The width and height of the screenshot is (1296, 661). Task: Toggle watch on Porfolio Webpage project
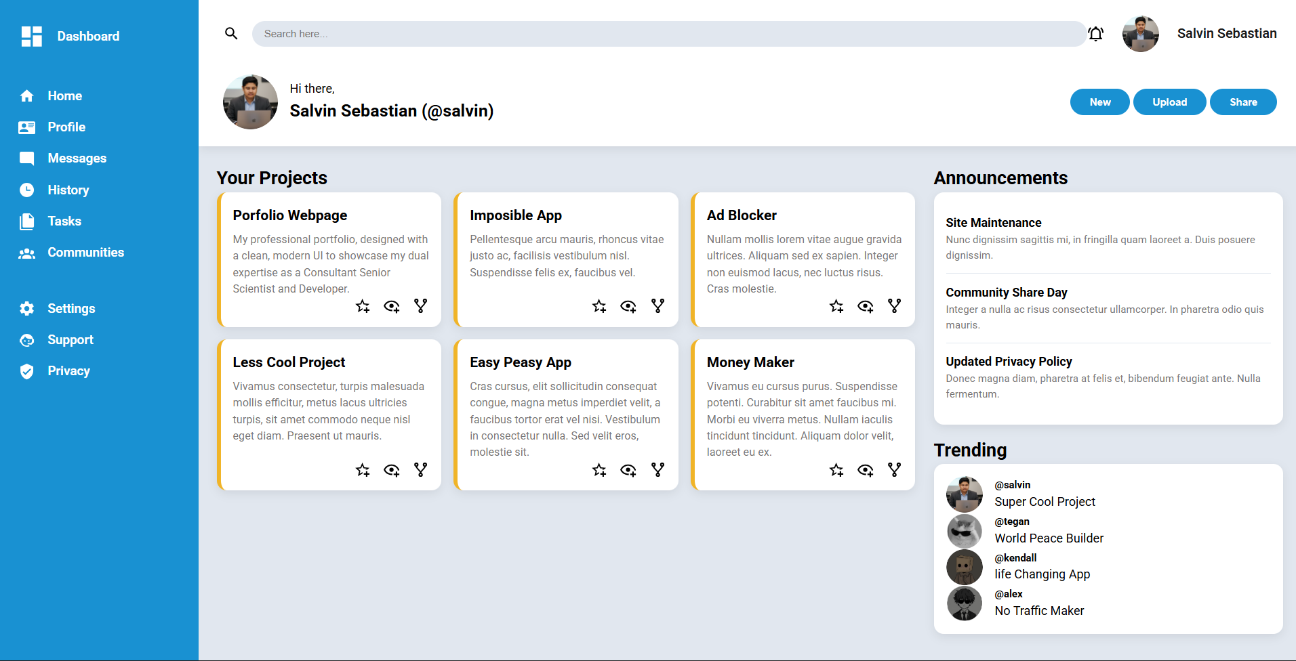point(392,306)
